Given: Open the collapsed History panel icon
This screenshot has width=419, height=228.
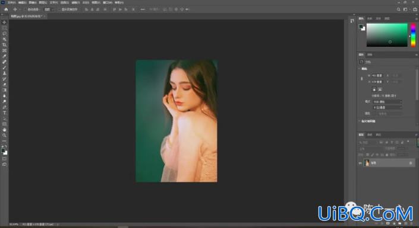Looking at the screenshot, I should coord(352,21).
